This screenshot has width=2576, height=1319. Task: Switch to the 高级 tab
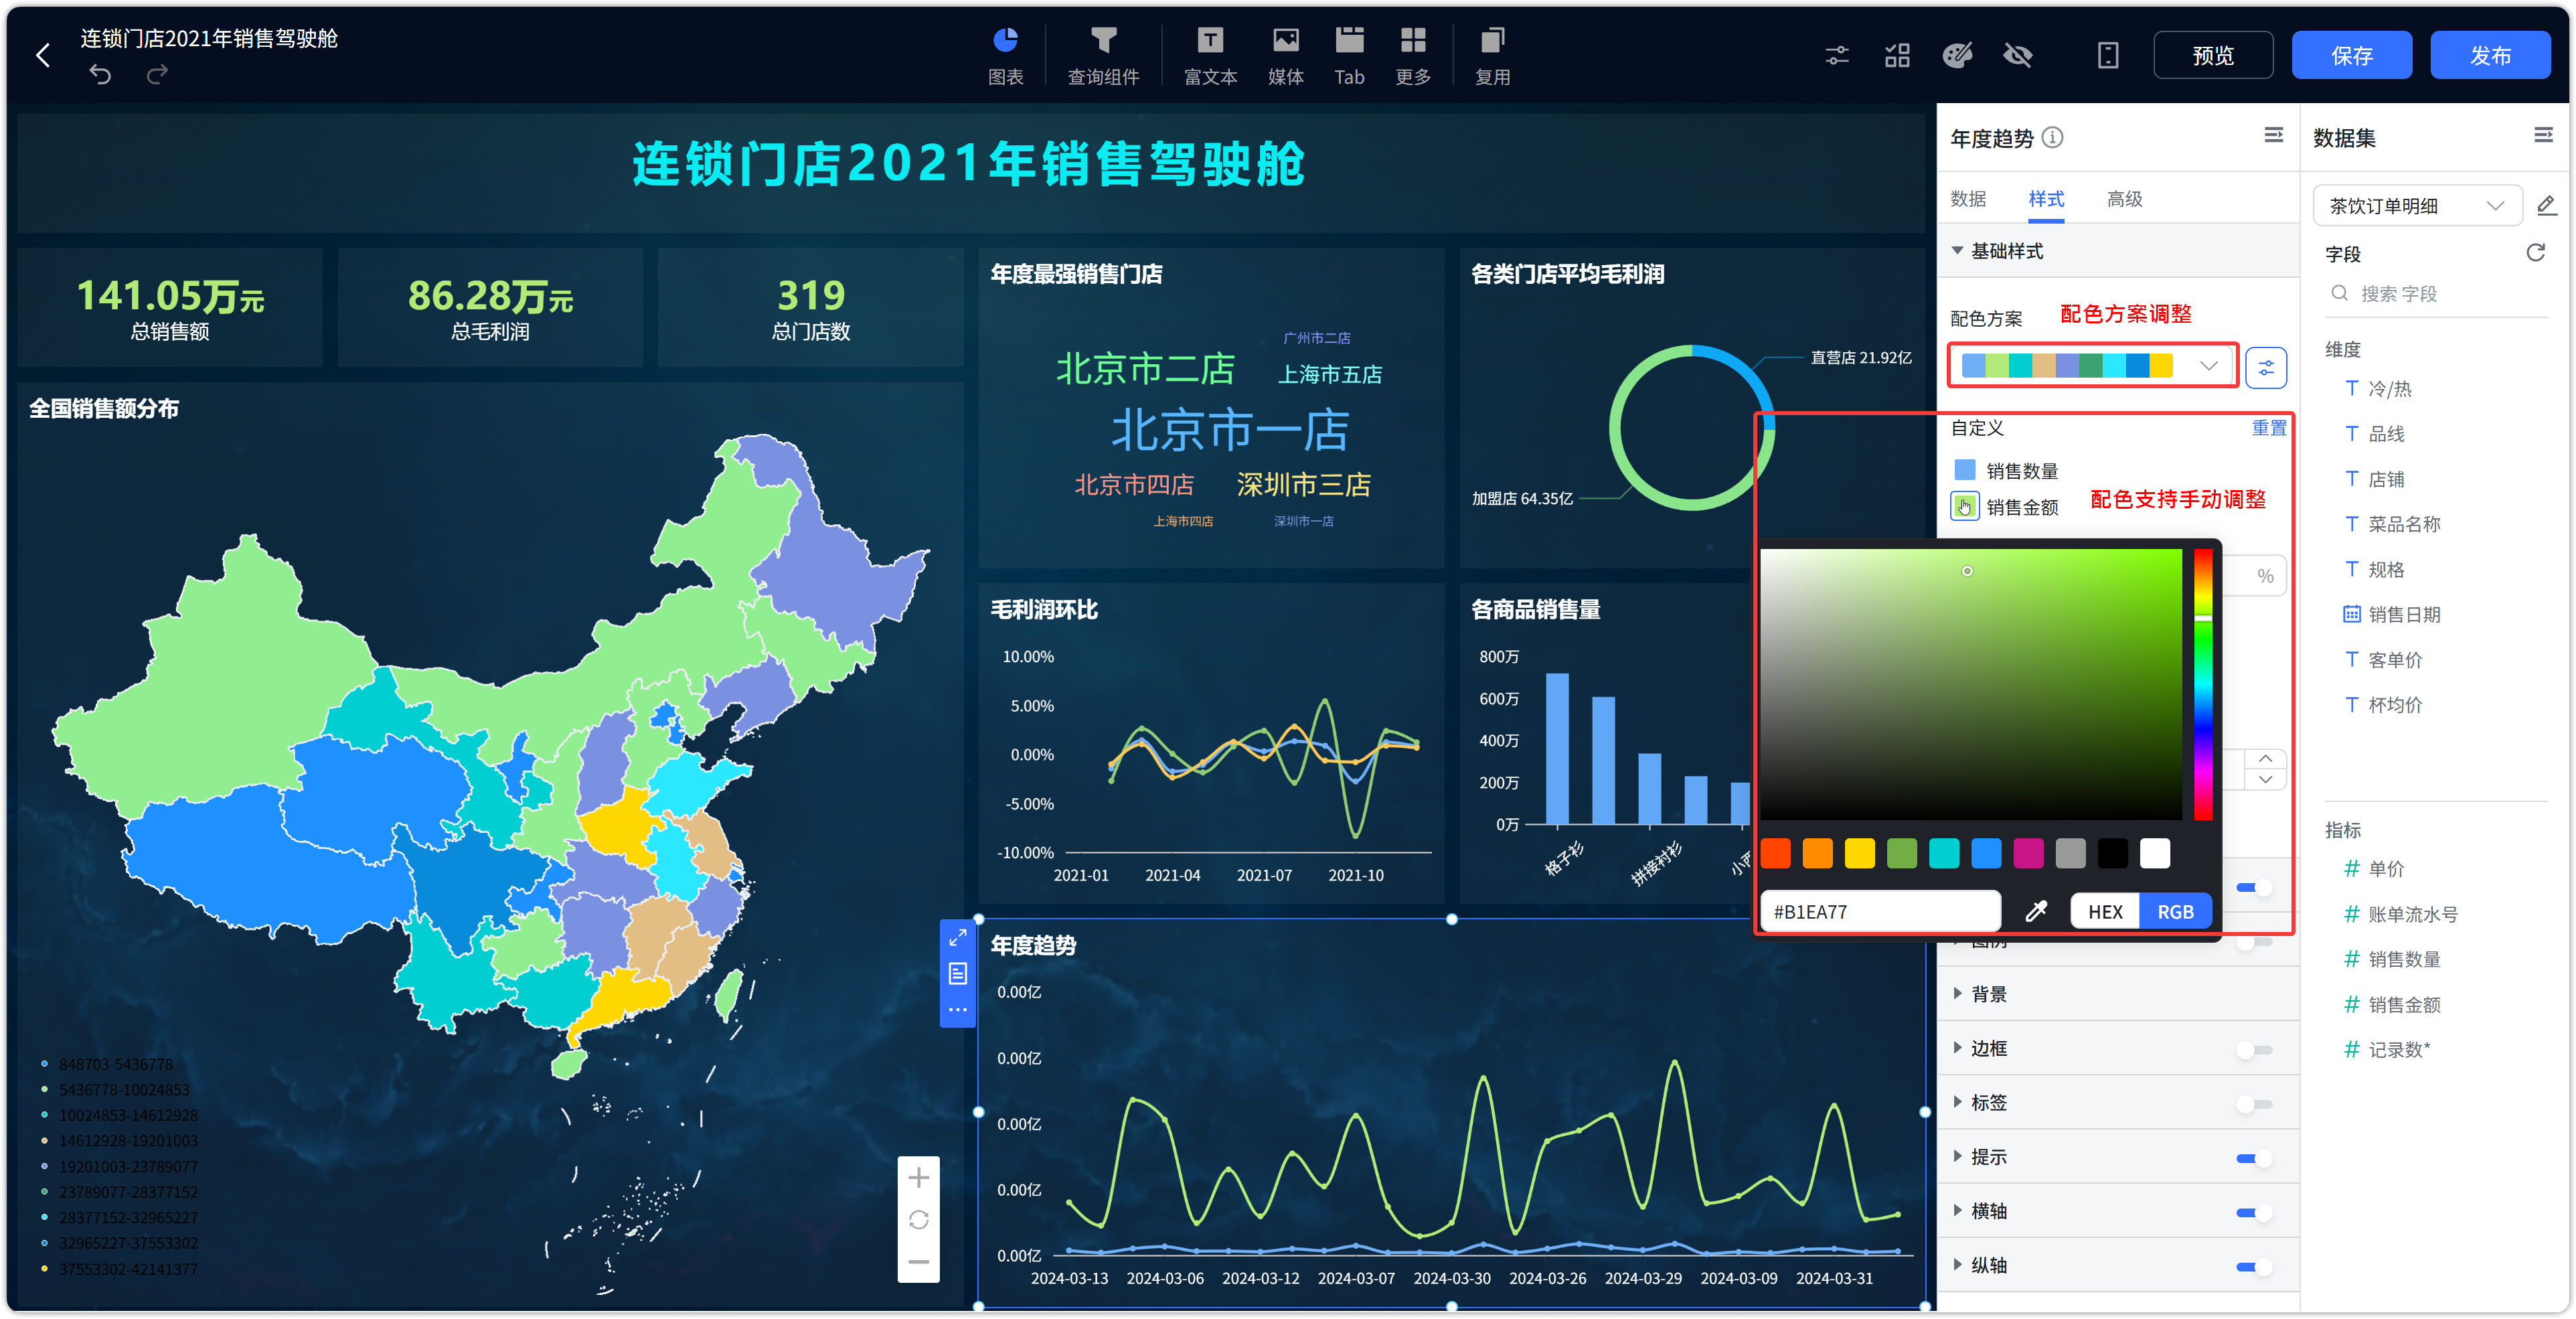click(x=2124, y=198)
